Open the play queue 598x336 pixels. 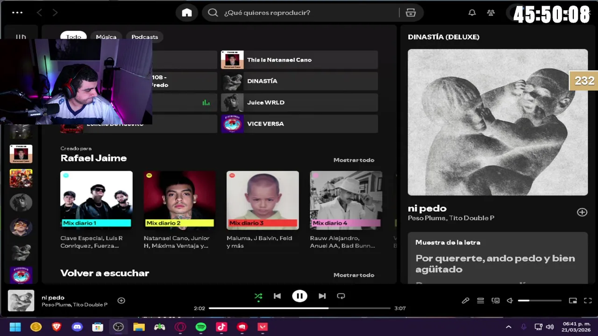pyautogui.click(x=480, y=301)
